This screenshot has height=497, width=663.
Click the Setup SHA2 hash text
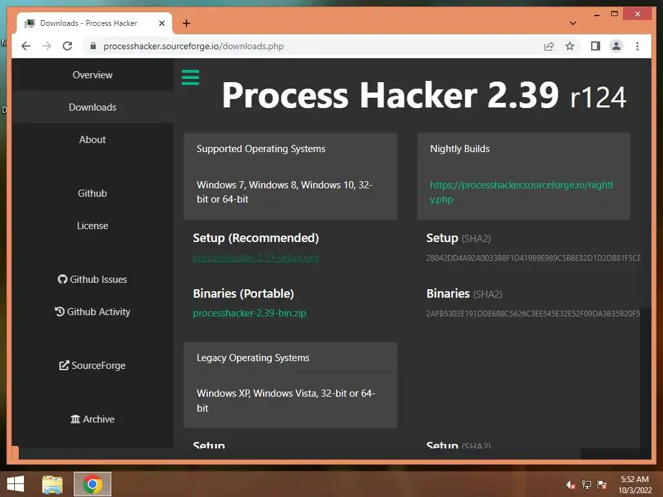[x=534, y=258]
